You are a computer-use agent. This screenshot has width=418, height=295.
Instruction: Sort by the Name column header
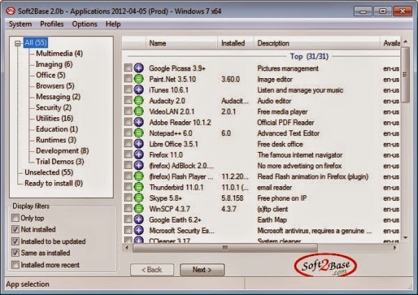click(182, 43)
